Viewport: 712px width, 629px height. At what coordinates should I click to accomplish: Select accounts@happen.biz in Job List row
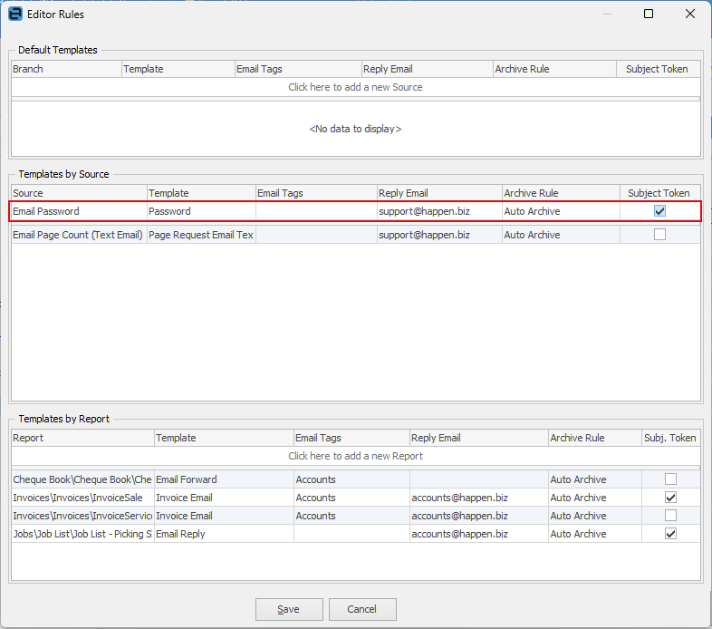click(479, 534)
